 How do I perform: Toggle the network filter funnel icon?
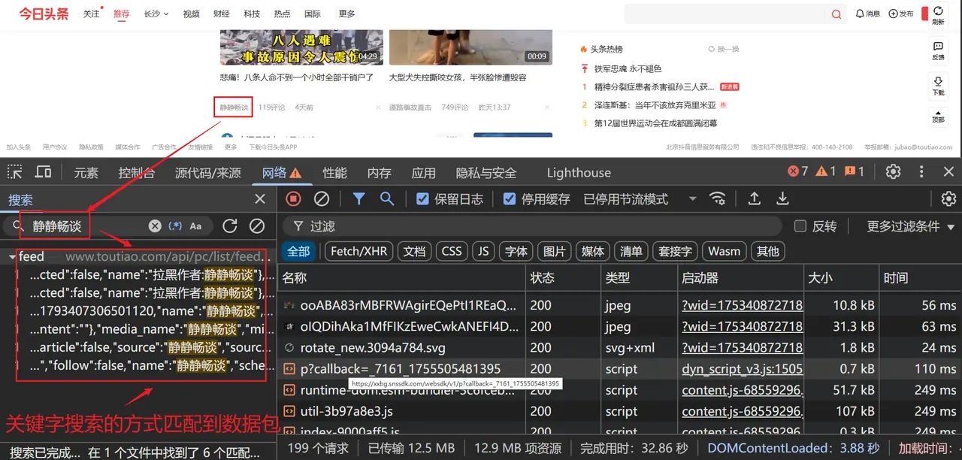(359, 198)
